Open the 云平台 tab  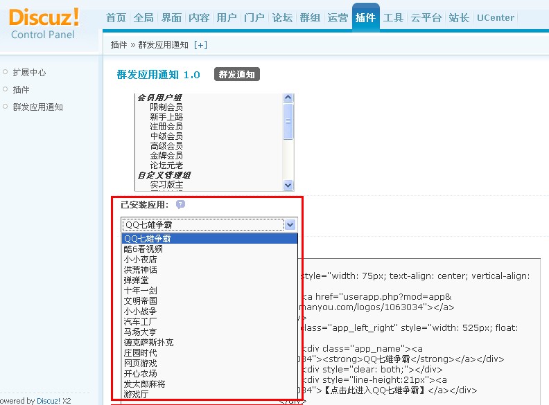click(x=426, y=18)
